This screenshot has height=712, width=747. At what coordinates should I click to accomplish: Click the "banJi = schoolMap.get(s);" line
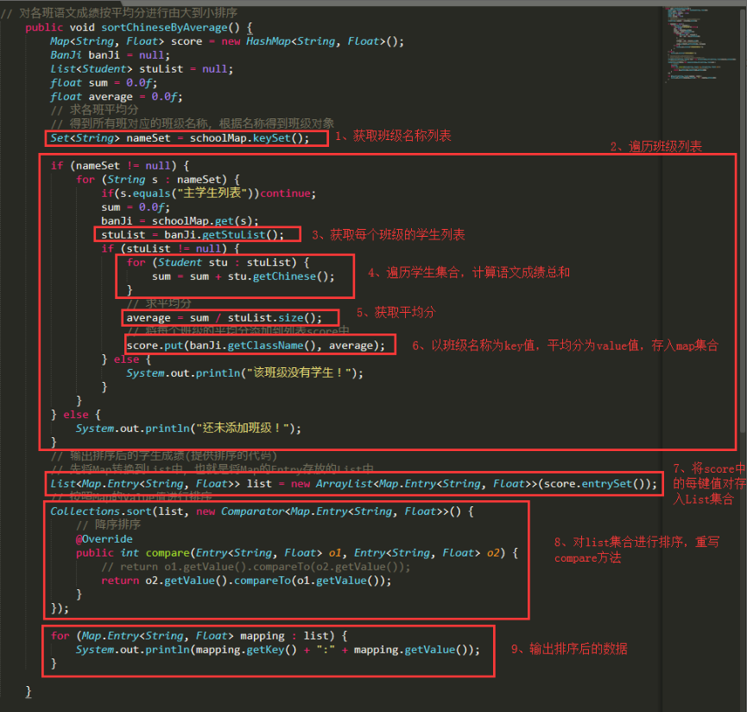(180, 221)
